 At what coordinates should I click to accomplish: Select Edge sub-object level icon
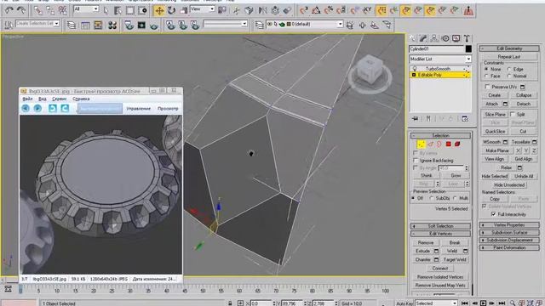[430, 144]
